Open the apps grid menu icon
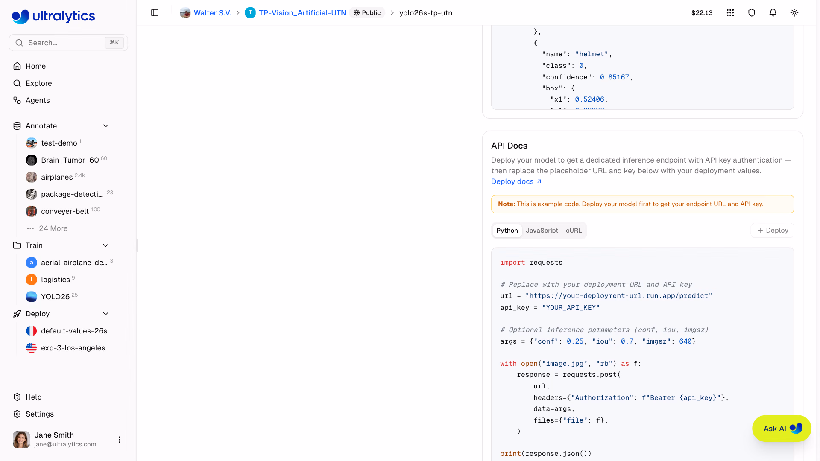The image size is (820, 461). [x=730, y=13]
